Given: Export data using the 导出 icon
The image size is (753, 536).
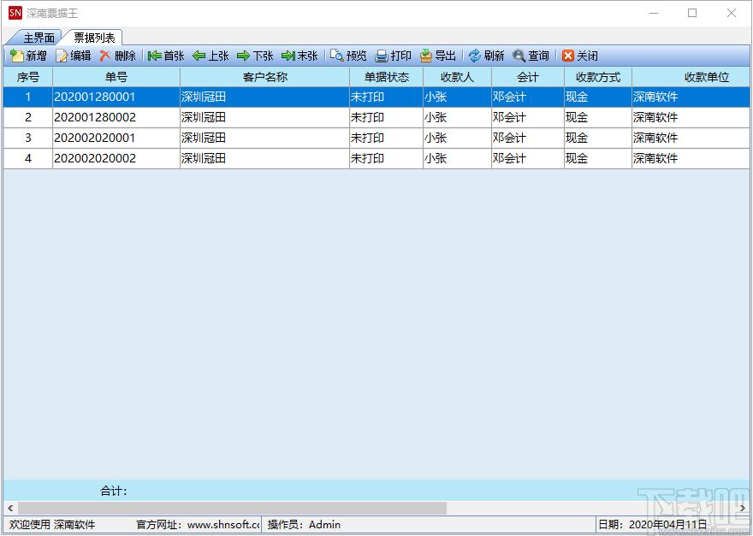Looking at the screenshot, I should click(x=437, y=56).
